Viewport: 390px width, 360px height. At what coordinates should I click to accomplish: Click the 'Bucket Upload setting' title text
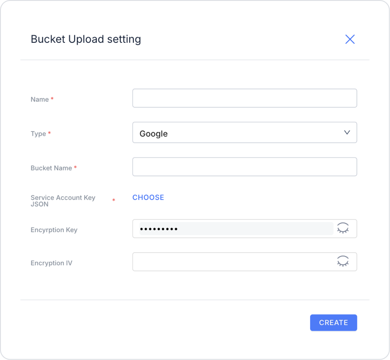[x=86, y=39]
